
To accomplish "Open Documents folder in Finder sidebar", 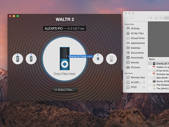I will [135, 53].
